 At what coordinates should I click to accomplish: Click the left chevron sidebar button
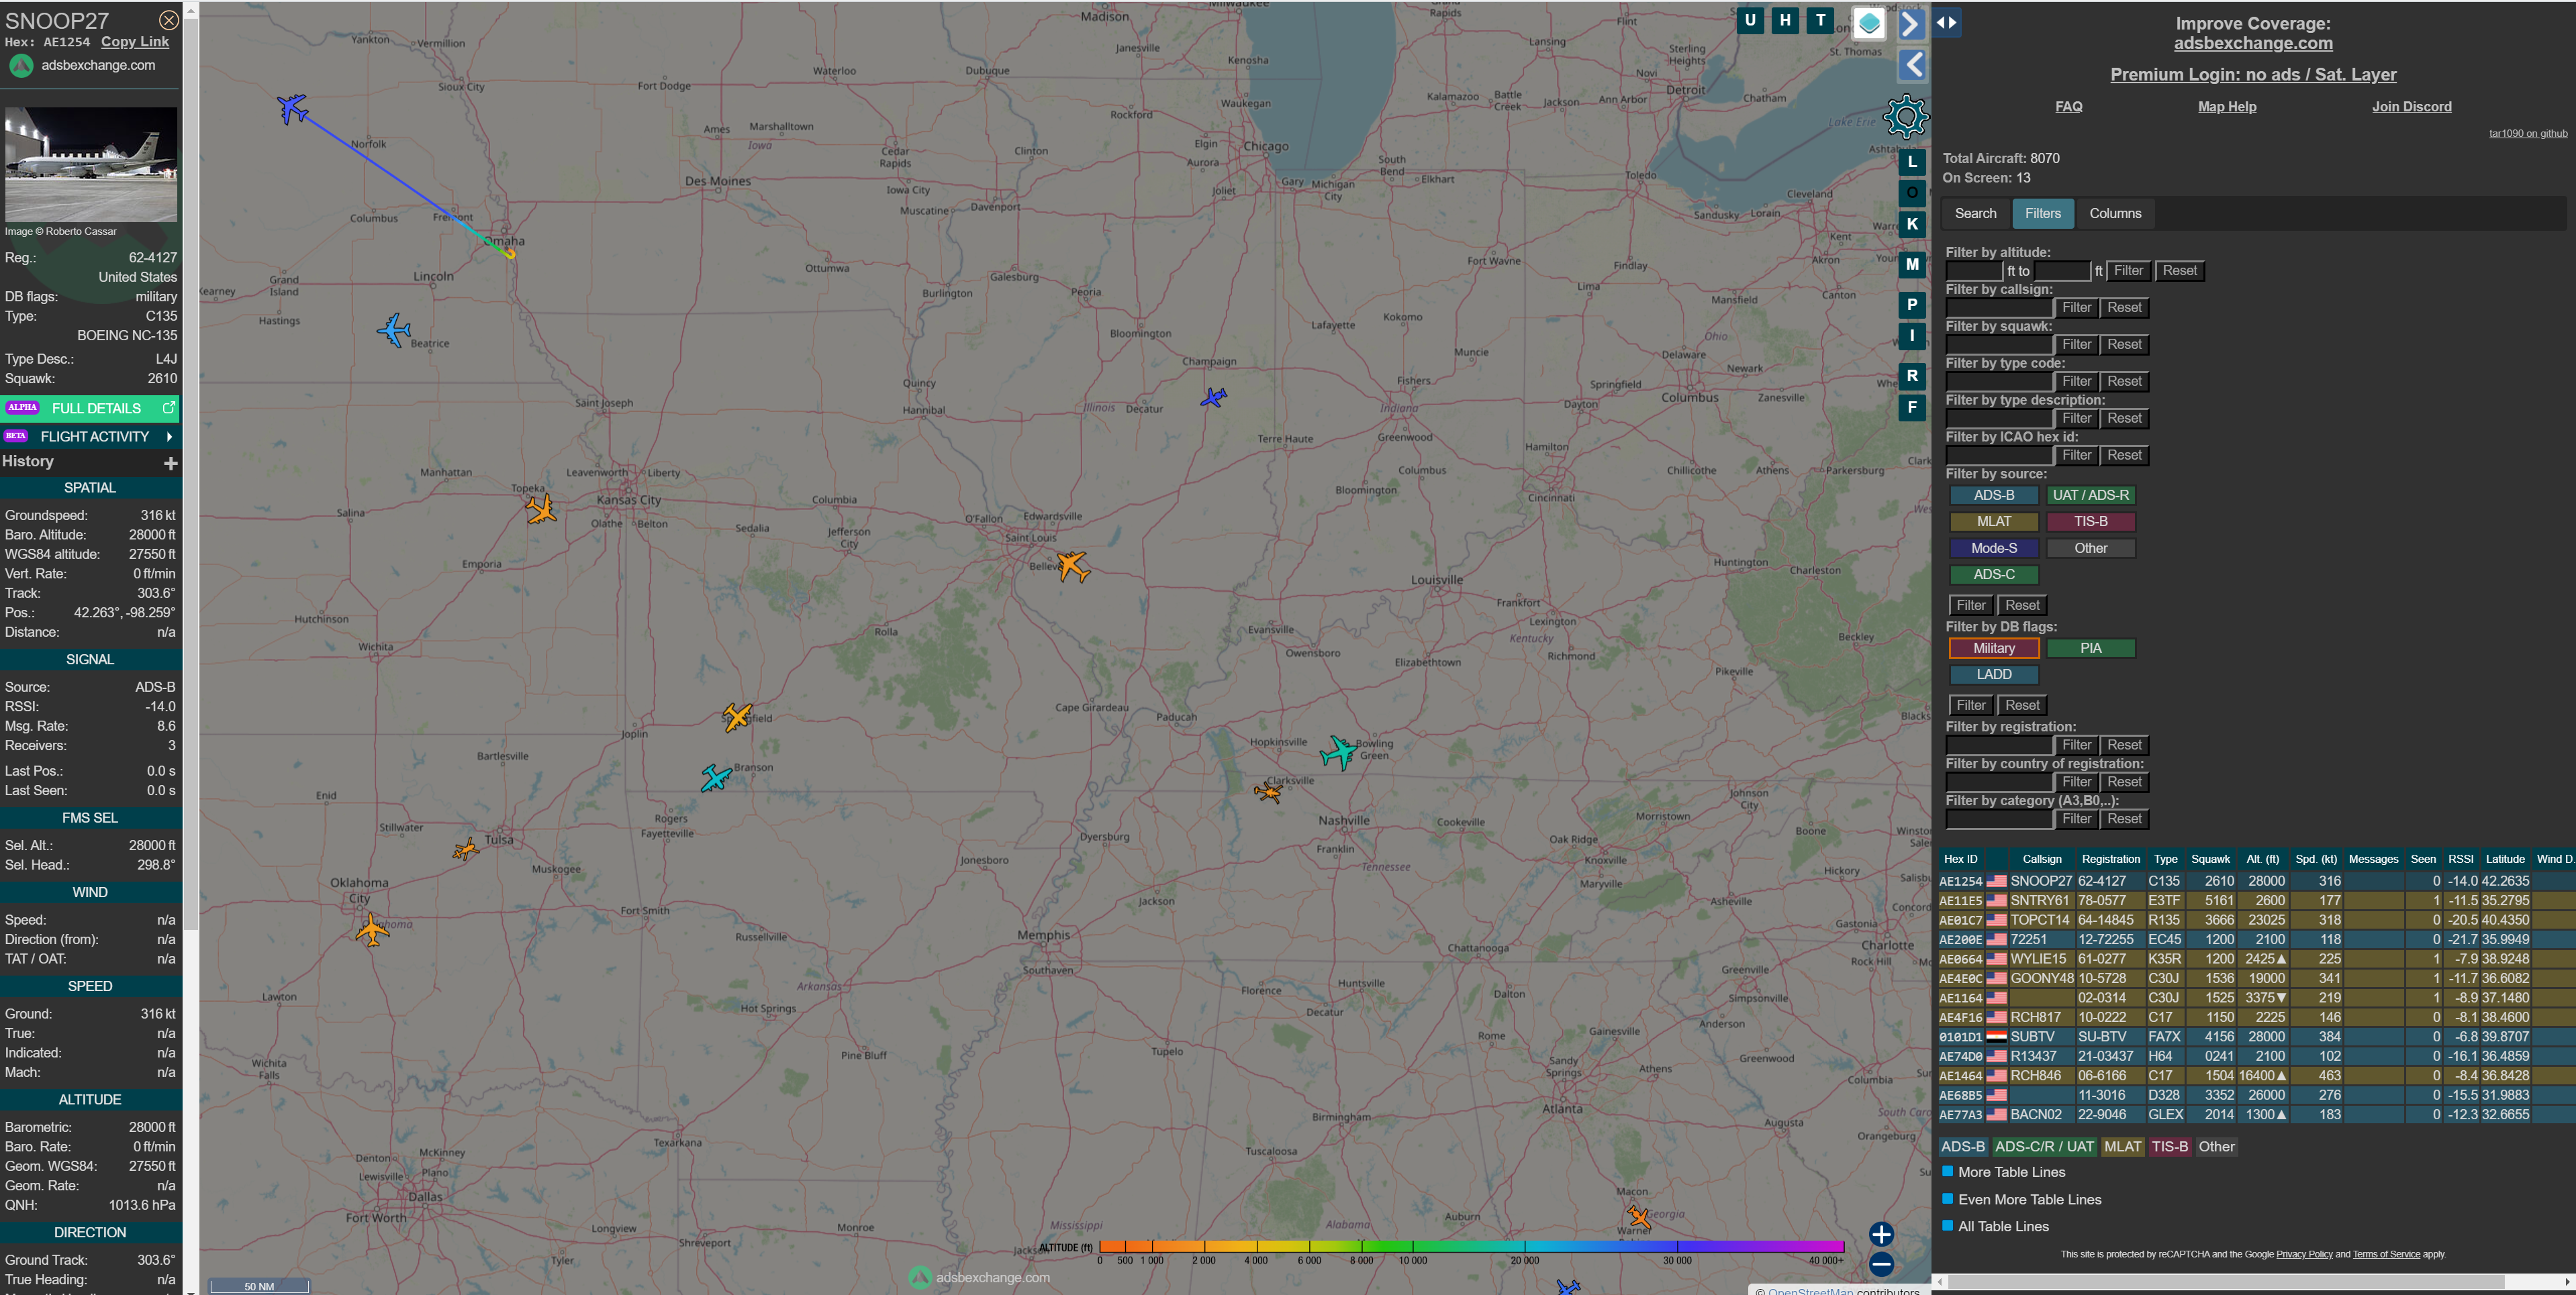[x=1911, y=65]
